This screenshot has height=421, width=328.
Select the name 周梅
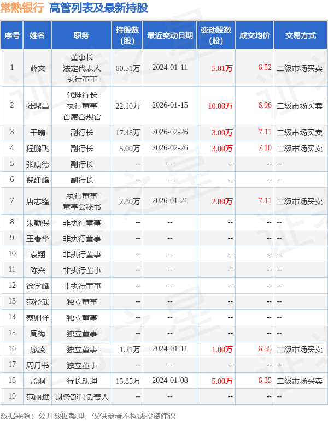point(37,334)
